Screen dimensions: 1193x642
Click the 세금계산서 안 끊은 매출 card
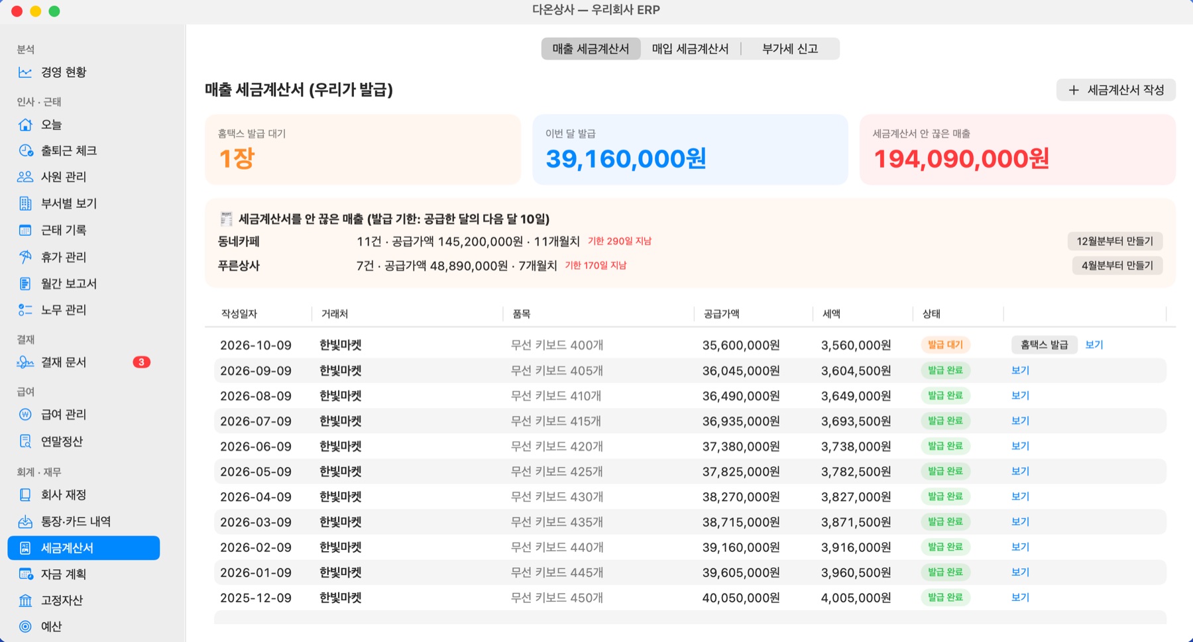click(1017, 150)
